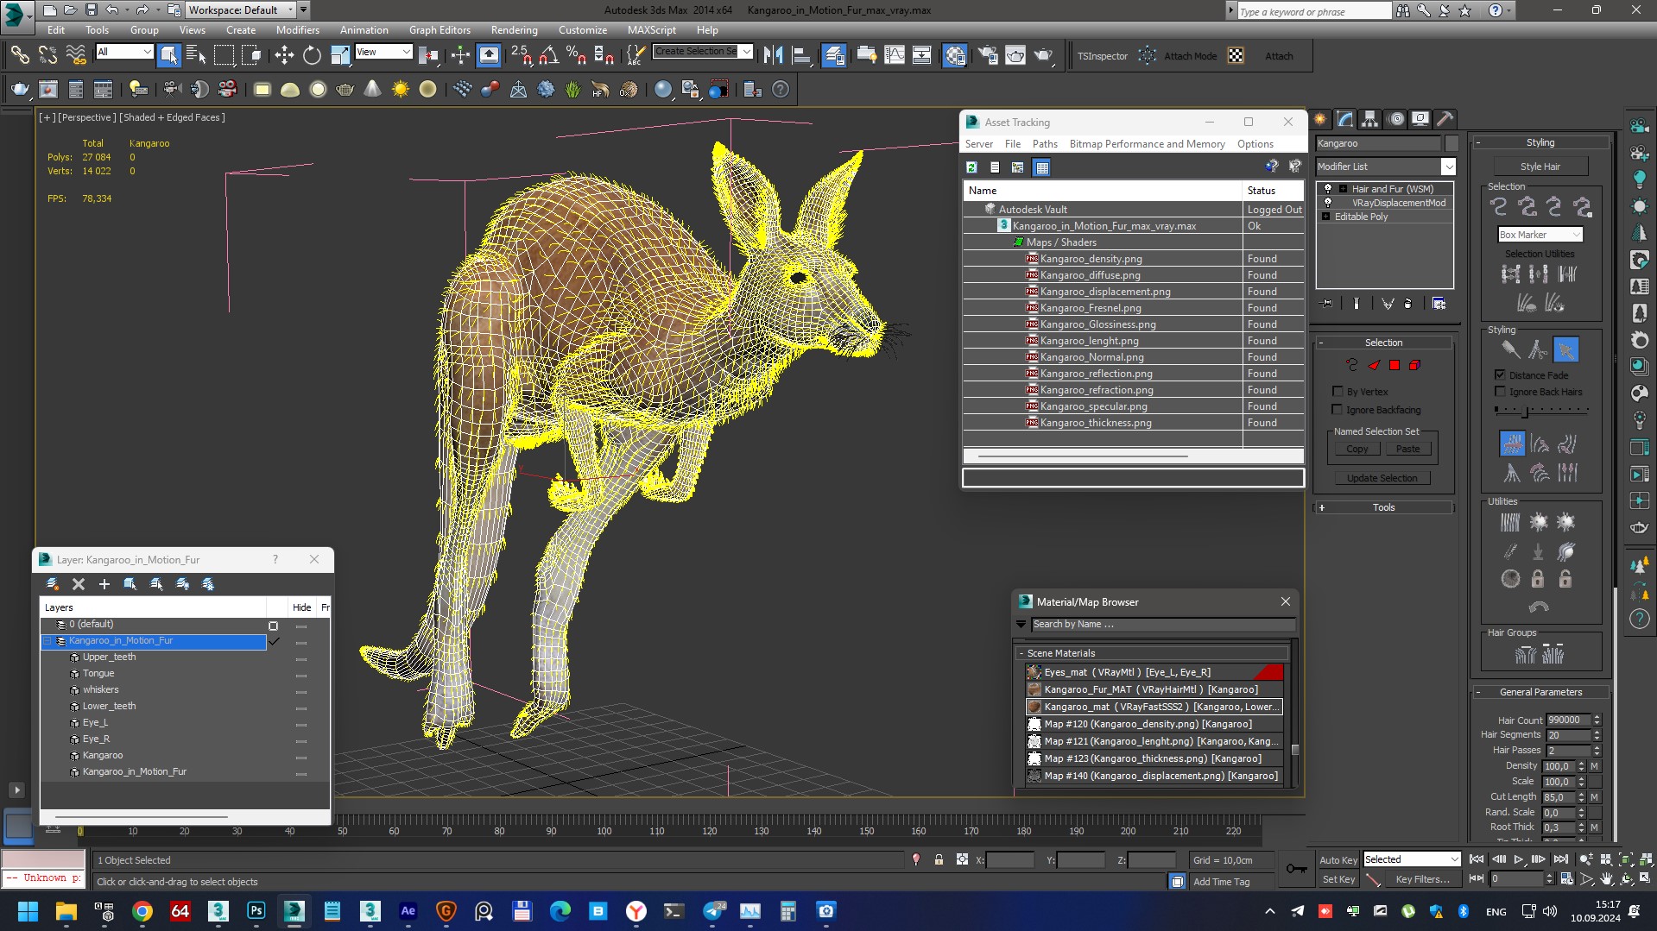Click the Delete layer X icon
This screenshot has height=931, width=1657.
click(79, 584)
